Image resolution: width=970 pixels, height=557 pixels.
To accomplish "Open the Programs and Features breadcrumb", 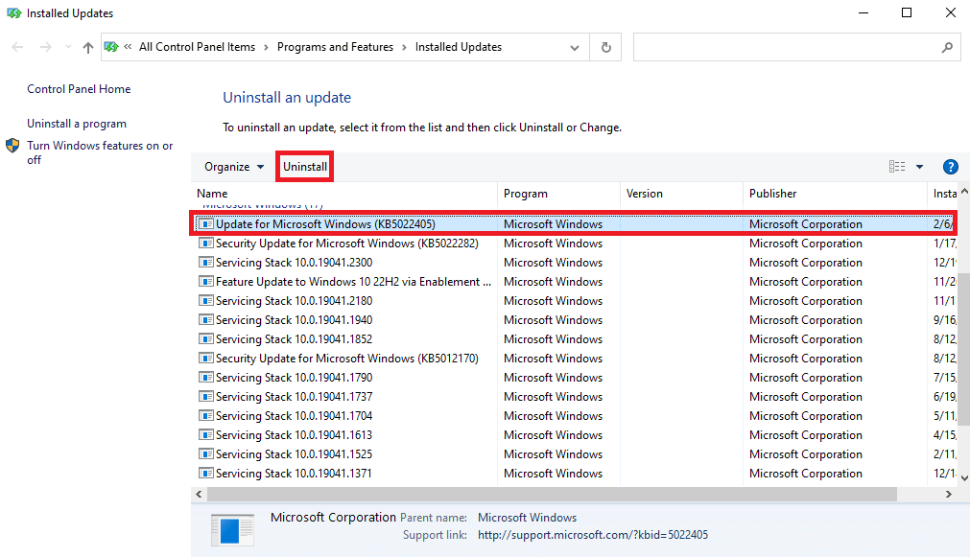I will click(x=335, y=47).
